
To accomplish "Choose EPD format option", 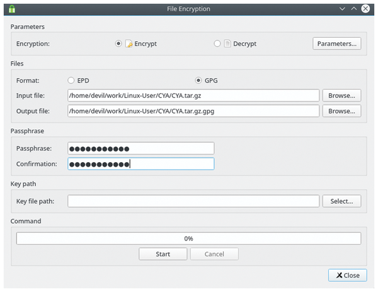I will [x=71, y=81].
